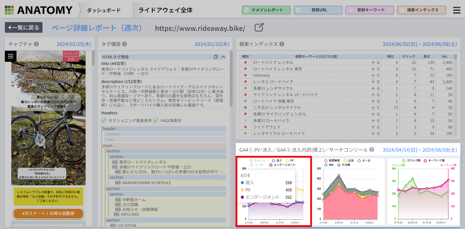The height and width of the screenshot is (229, 465).
Task: Click help icon beside GA4 chart panel title
Action: pyautogui.click(x=372, y=150)
